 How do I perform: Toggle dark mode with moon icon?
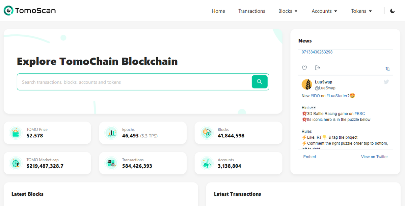(x=393, y=11)
